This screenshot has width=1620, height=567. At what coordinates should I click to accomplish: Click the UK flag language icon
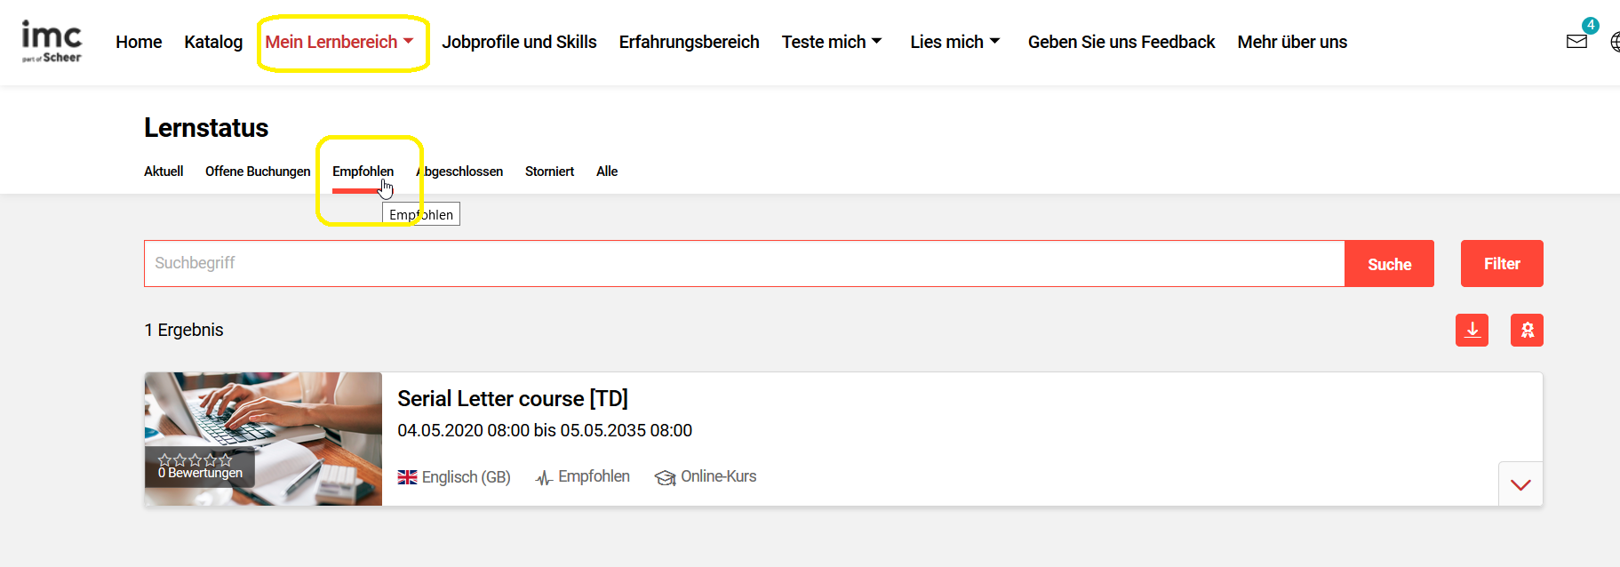point(407,477)
